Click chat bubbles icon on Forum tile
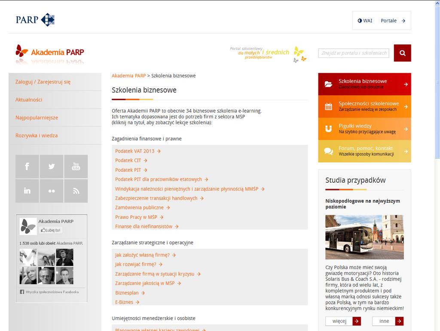 pyautogui.click(x=328, y=151)
